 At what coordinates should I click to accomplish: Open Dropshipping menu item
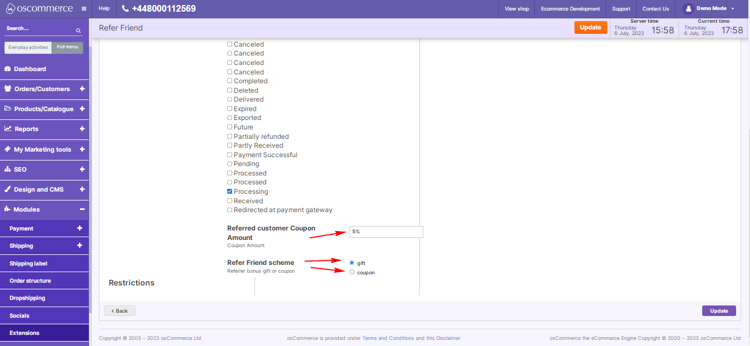(44, 298)
